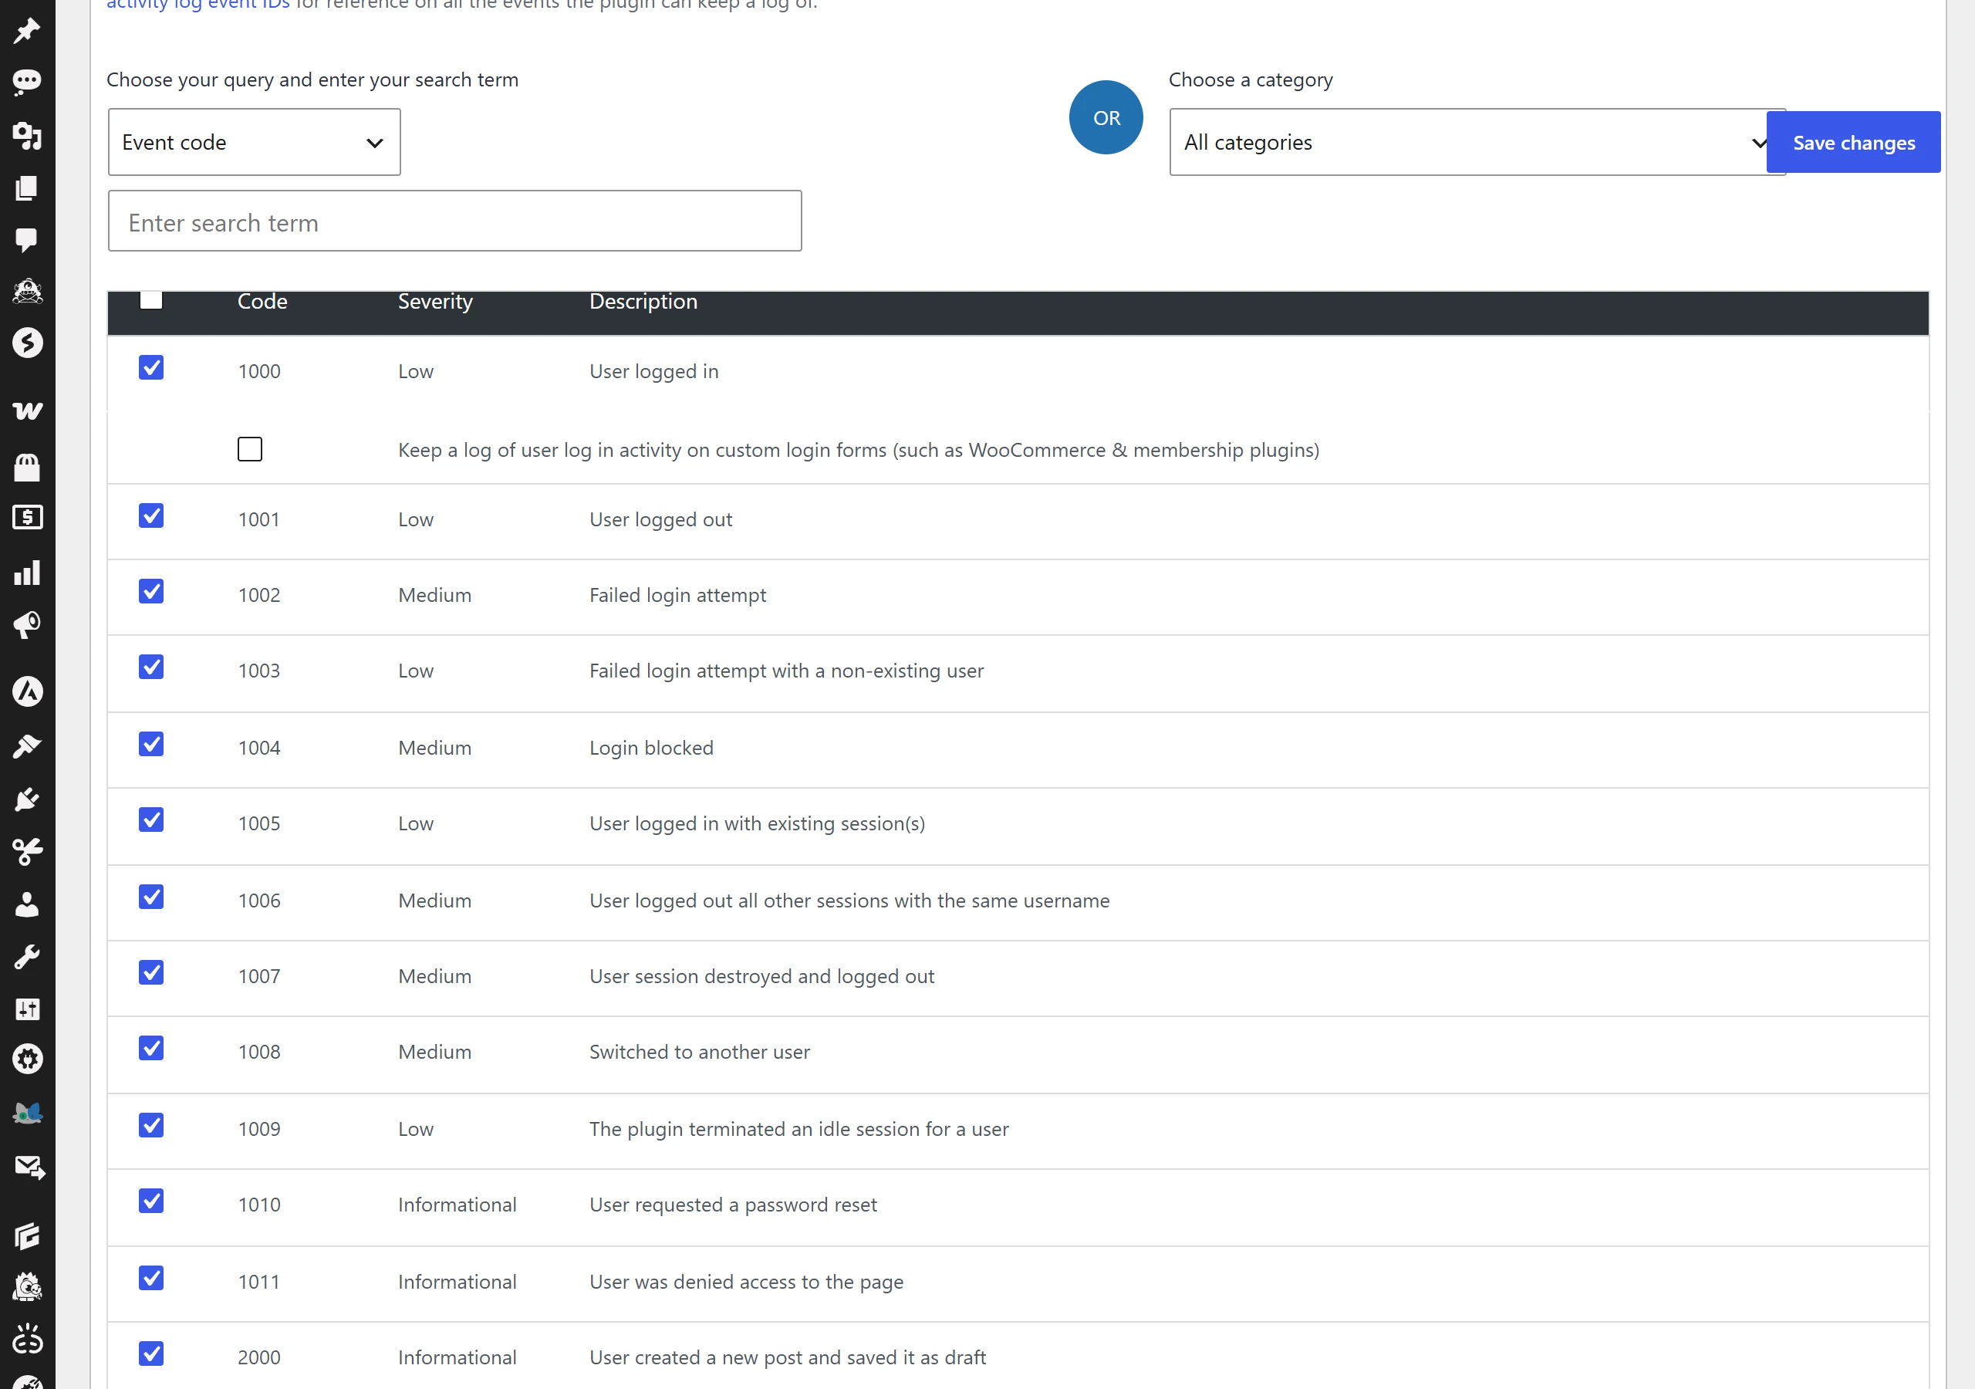Enable logging on custom login forms checkbox
The width and height of the screenshot is (1975, 1389).
[x=249, y=449]
